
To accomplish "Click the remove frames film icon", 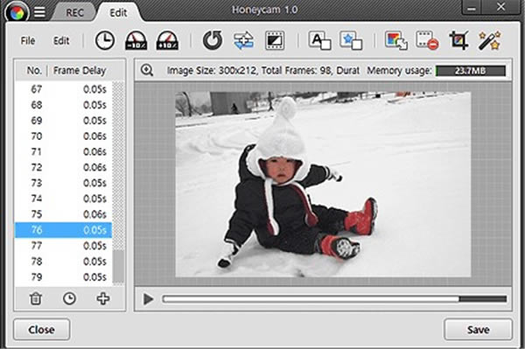I will 427,41.
